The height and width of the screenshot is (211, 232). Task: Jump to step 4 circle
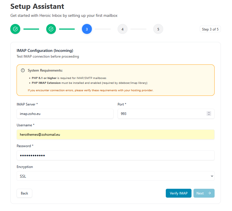(x=122, y=29)
